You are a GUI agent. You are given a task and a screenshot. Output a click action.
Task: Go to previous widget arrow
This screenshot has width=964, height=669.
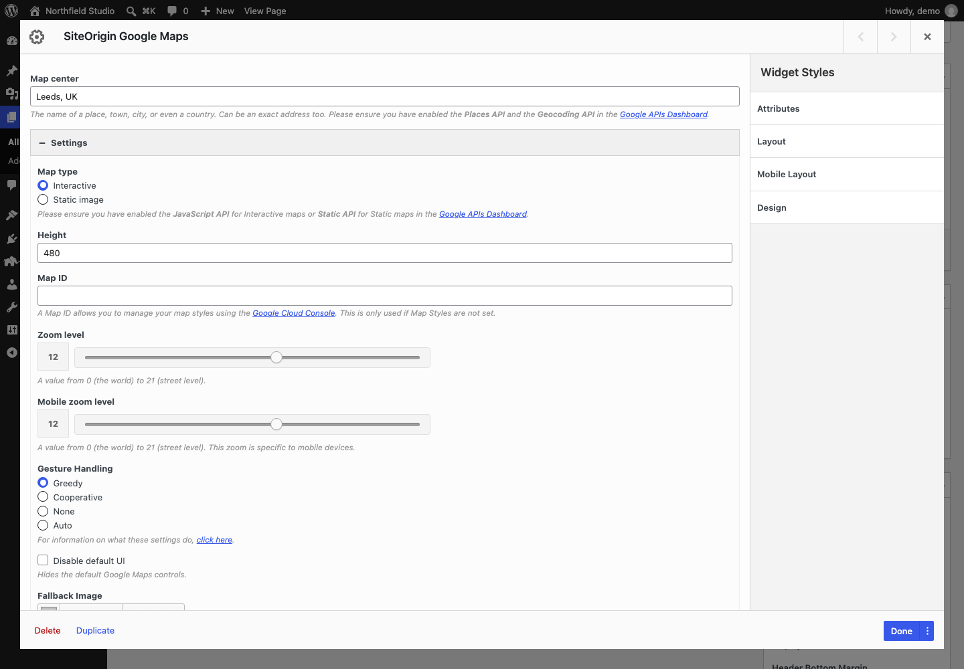(861, 37)
